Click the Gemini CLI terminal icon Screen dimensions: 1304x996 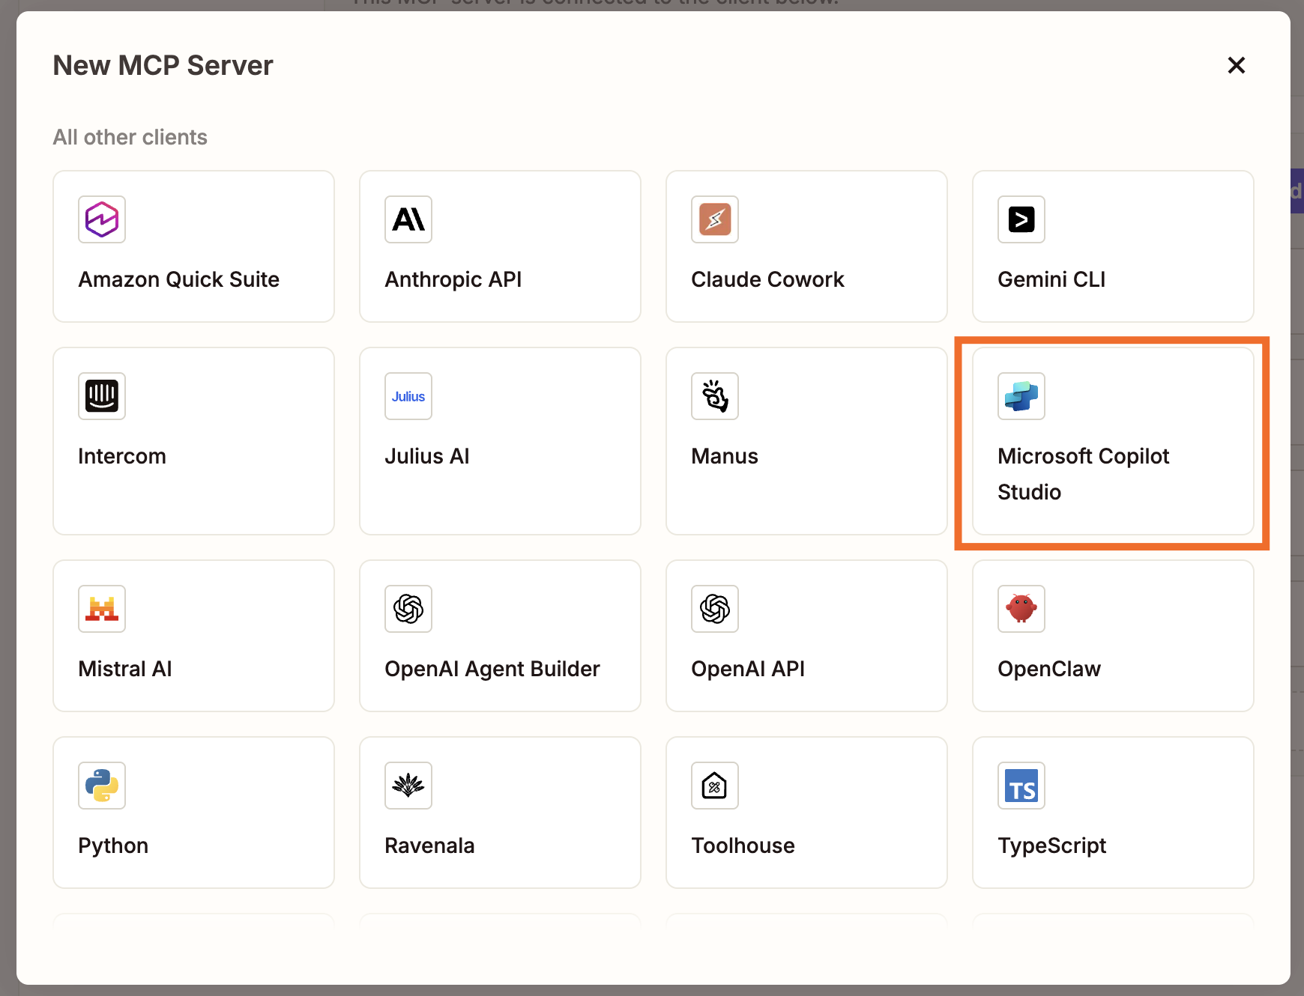click(1021, 219)
